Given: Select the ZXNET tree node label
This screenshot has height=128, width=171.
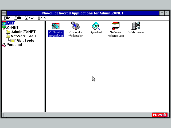Looking at the screenshot, I should point(12,27).
